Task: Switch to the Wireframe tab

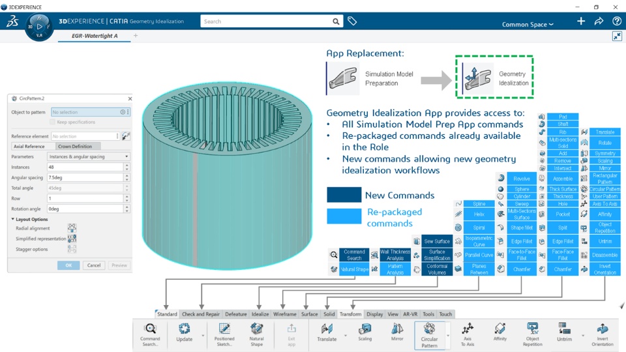Action: pyautogui.click(x=285, y=314)
